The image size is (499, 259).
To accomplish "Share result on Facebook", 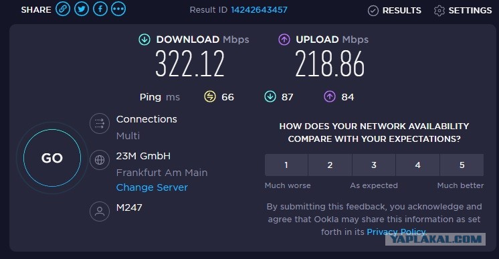I will [x=100, y=9].
